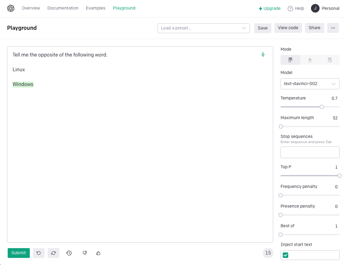This screenshot has width=346, height=265.
Task: Go to the Documentation tab
Action: tap(63, 8)
